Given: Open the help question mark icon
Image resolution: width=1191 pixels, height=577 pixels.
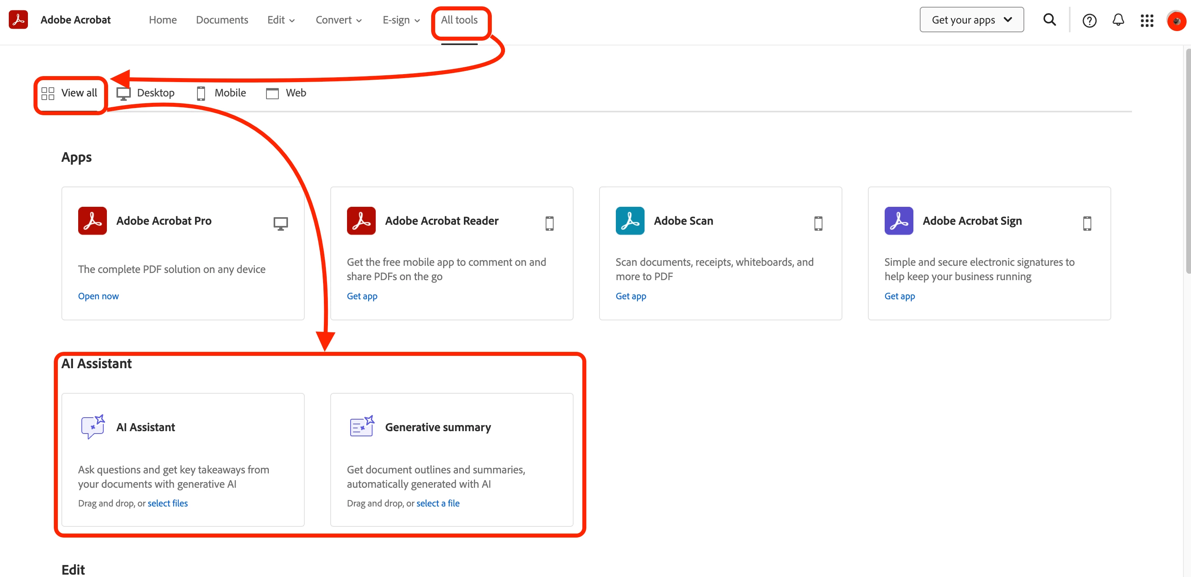Looking at the screenshot, I should tap(1089, 20).
